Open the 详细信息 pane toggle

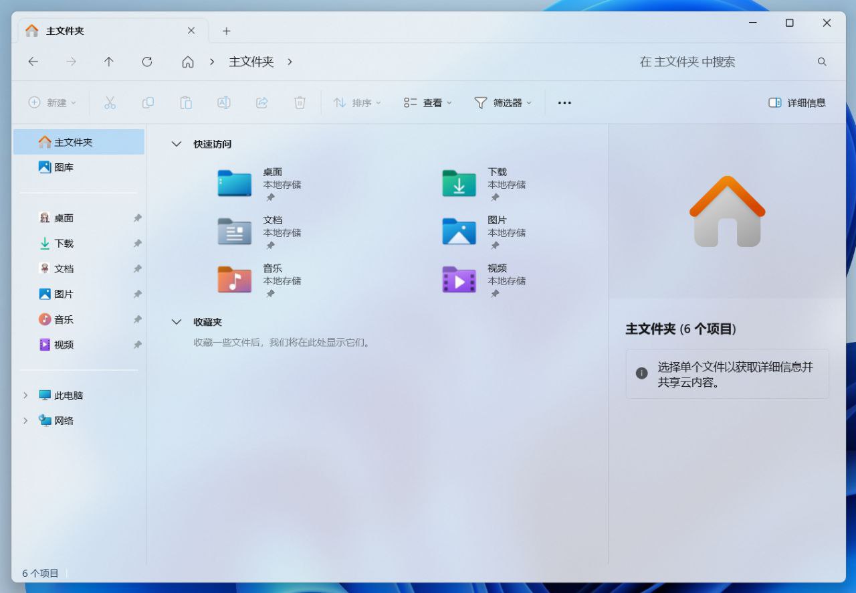coord(796,102)
